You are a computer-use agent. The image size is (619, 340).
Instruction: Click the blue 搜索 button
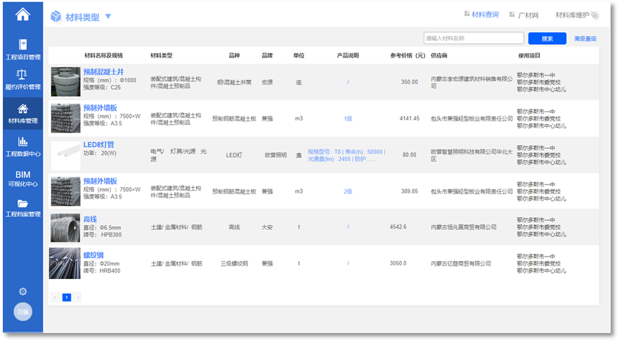click(x=547, y=39)
